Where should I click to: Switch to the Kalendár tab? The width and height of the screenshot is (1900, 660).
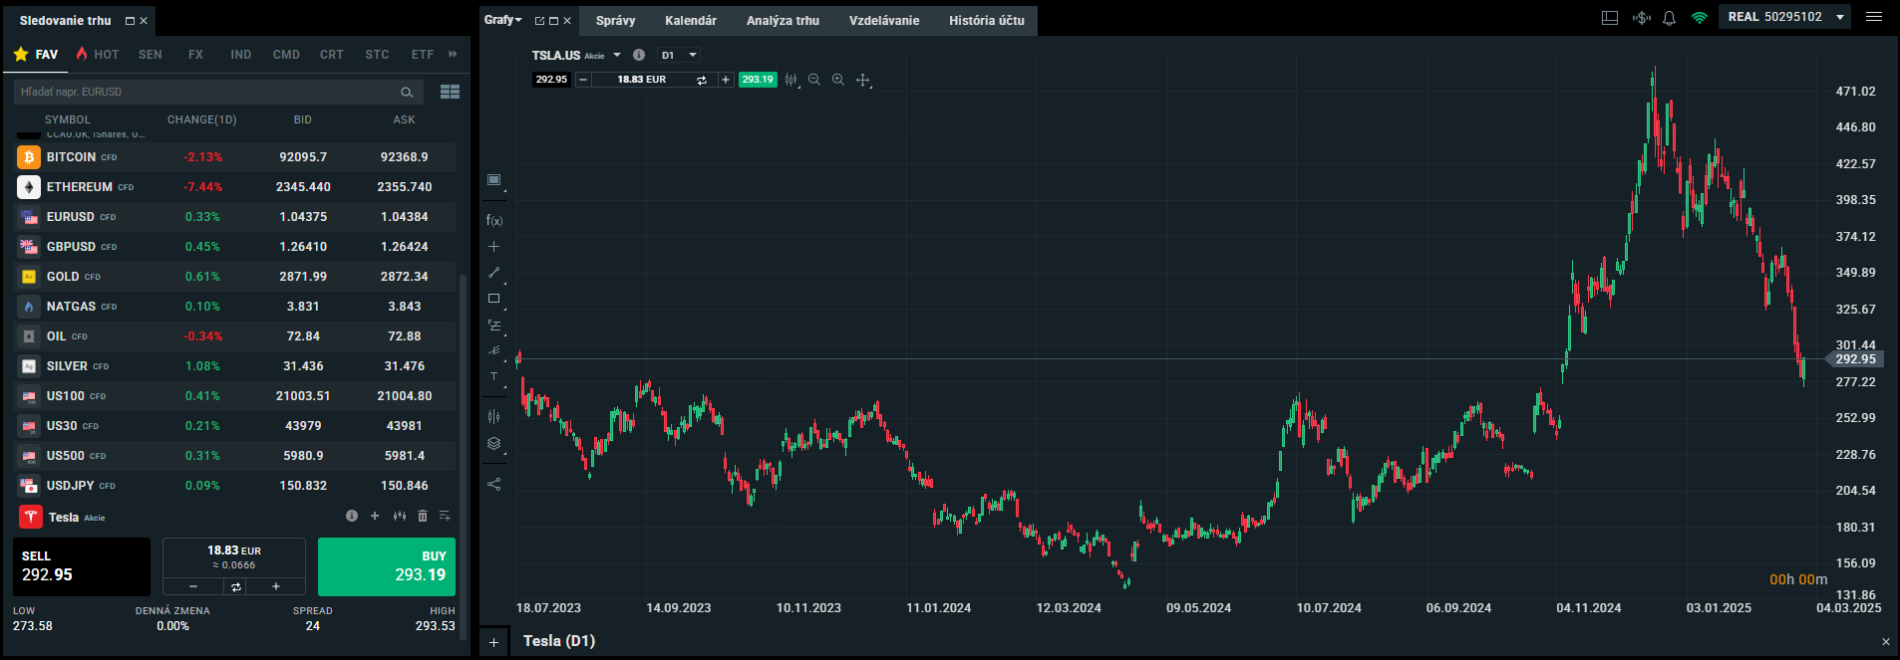click(x=690, y=21)
